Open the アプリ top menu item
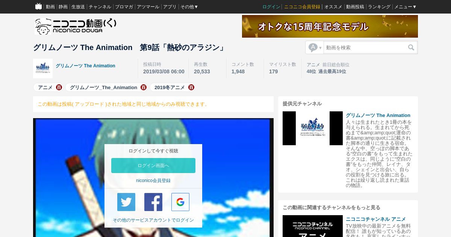The height and width of the screenshot is (237, 451). 170,7
